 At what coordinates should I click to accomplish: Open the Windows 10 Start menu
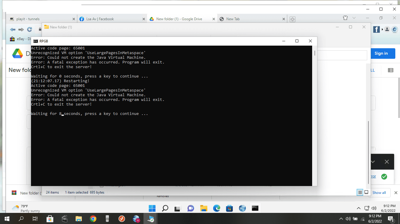(x=7, y=218)
